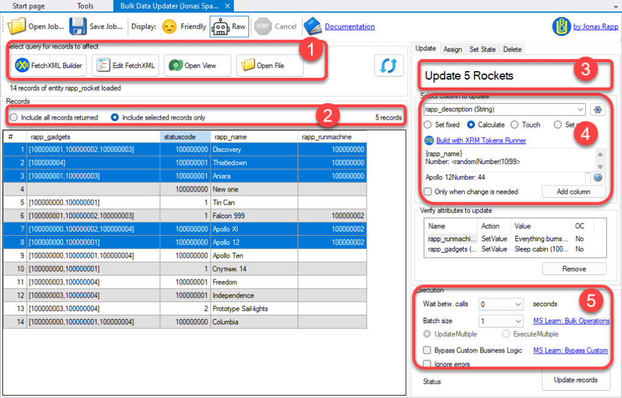Switch to the Tools tab
The width and height of the screenshot is (622, 398).
(x=85, y=6)
